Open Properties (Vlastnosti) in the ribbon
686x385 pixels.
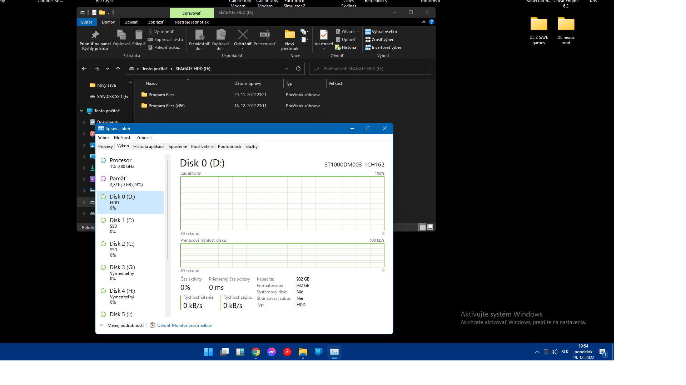pos(324,36)
